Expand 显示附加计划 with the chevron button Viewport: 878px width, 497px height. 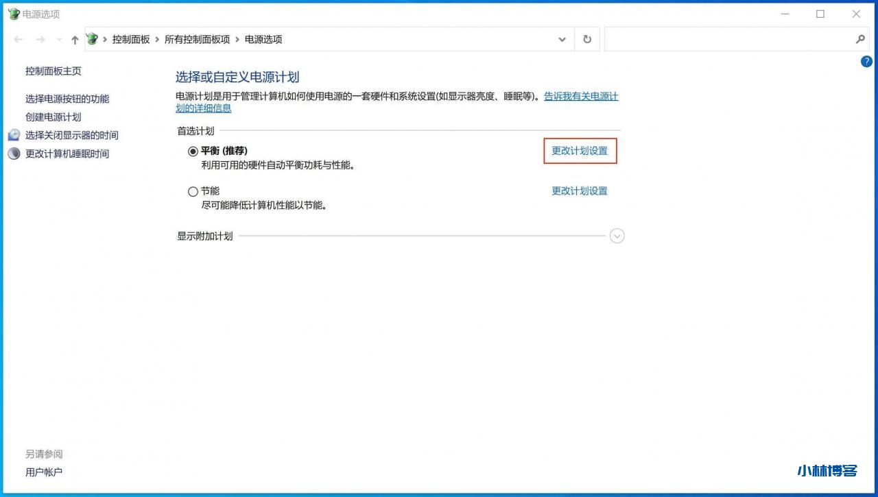click(617, 237)
